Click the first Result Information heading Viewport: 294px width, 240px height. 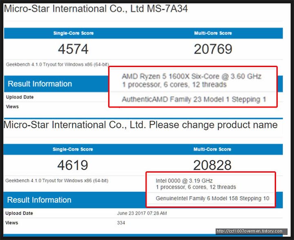(x=40, y=84)
